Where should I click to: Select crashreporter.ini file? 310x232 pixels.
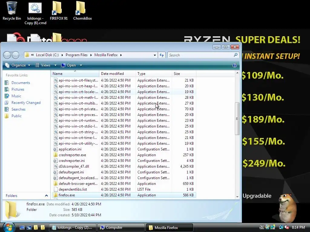tap(124, 161)
